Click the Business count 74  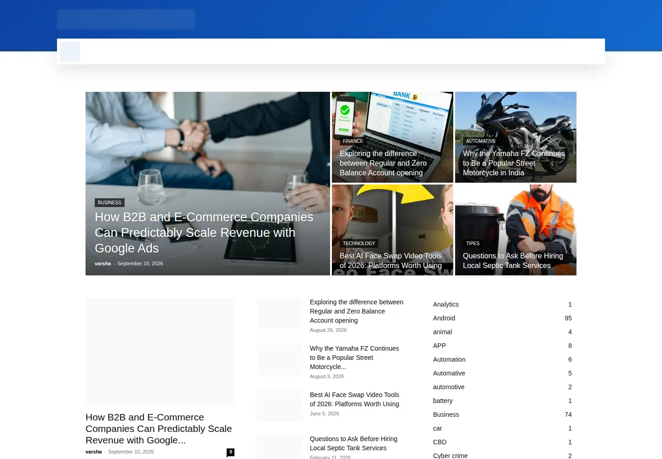[568, 414]
